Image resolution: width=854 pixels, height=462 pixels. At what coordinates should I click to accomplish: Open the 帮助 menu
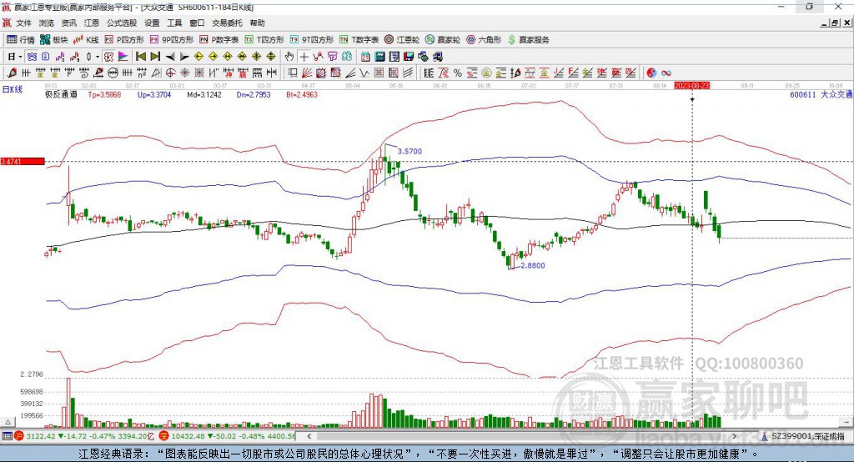(257, 23)
